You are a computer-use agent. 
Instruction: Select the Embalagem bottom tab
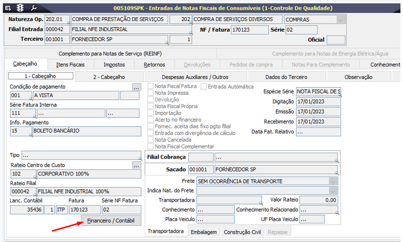coord(204,232)
